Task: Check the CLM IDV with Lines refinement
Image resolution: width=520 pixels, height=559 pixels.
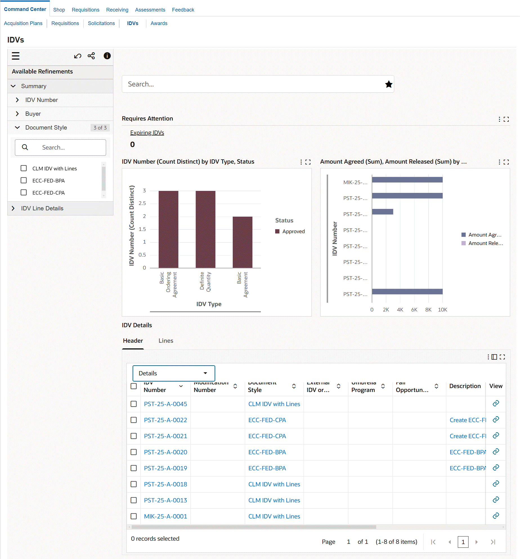Action: [x=24, y=168]
